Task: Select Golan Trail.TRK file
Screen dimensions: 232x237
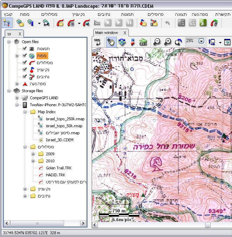Action: [58, 168]
